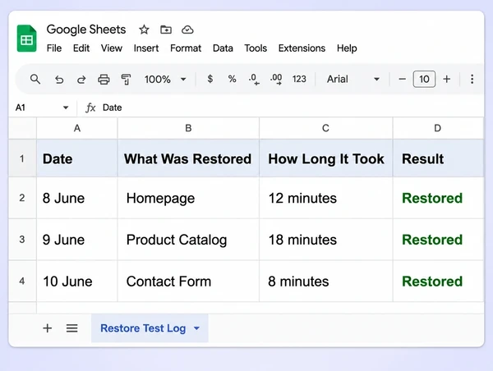The height and width of the screenshot is (371, 493).
Task: Open the all sheets list icon
Action: coord(72,328)
